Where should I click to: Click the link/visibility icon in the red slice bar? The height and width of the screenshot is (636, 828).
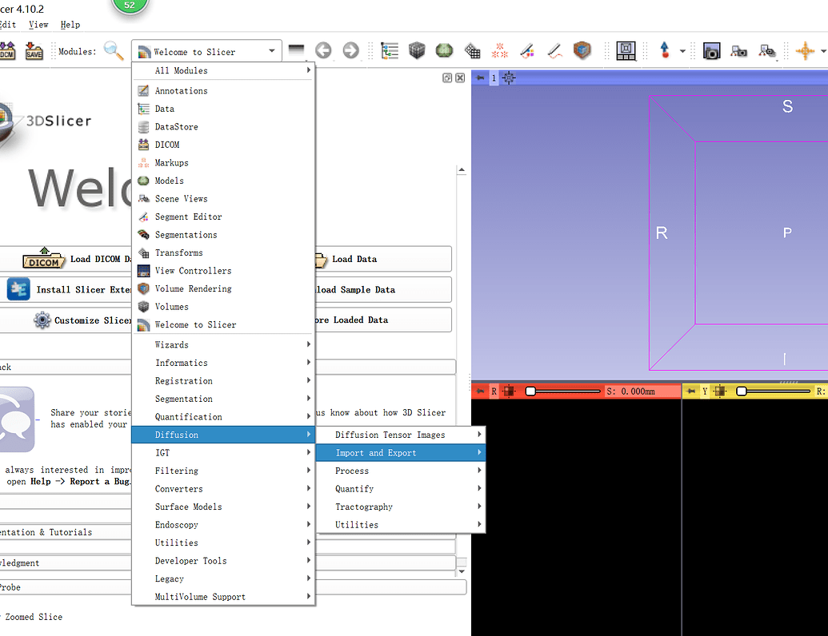pos(509,392)
